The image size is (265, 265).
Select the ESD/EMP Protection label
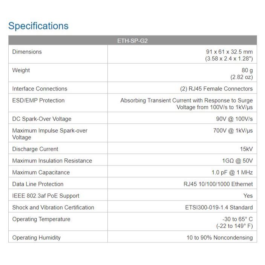pyautogui.click(x=38, y=100)
